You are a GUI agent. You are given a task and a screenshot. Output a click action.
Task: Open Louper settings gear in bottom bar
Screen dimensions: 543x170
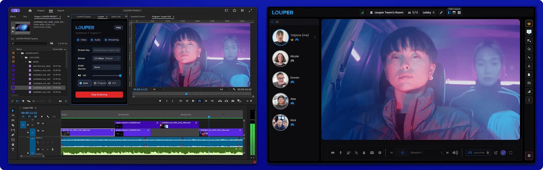380,153
